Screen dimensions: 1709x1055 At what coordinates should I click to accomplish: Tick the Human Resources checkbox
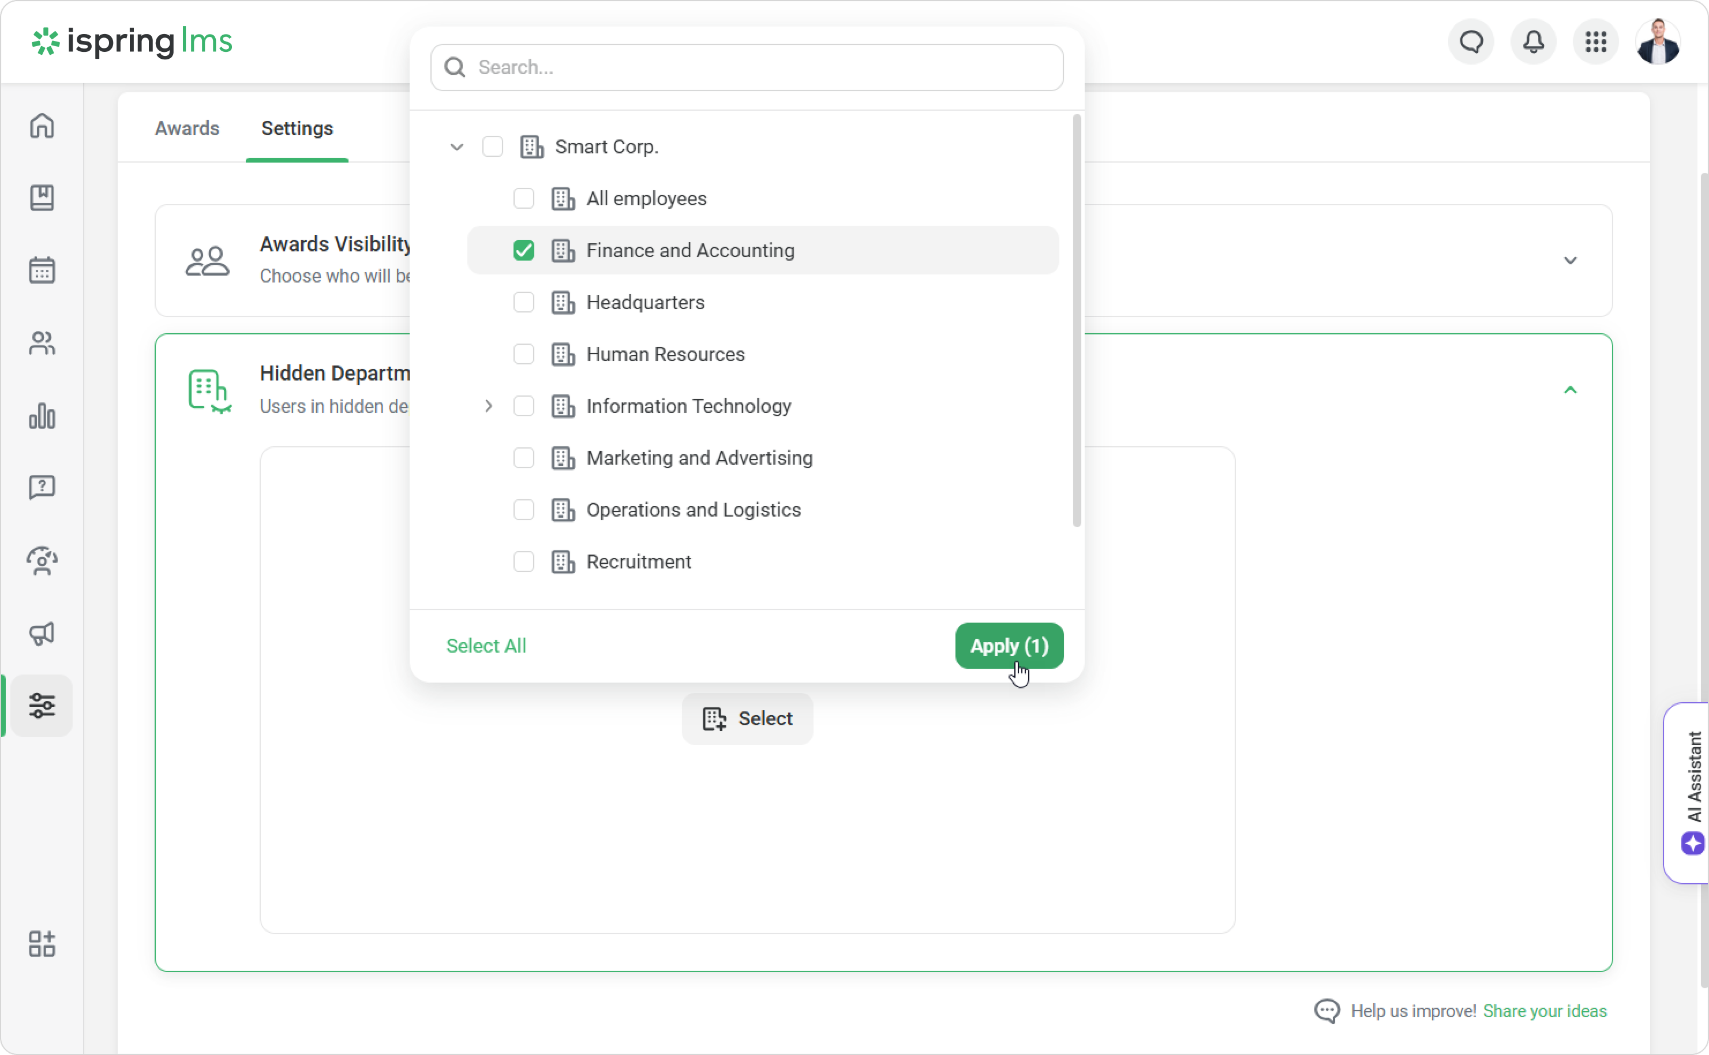[x=523, y=355]
